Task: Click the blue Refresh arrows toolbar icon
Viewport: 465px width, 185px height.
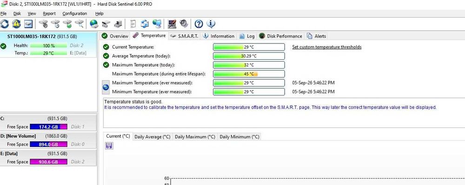Action: 5,24
